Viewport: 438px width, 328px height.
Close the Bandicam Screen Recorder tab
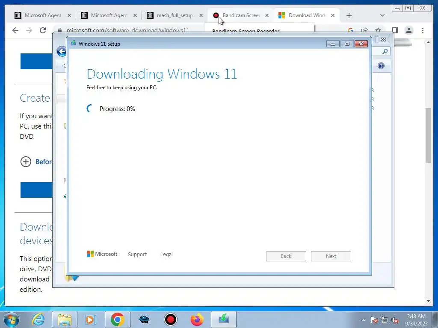click(267, 15)
